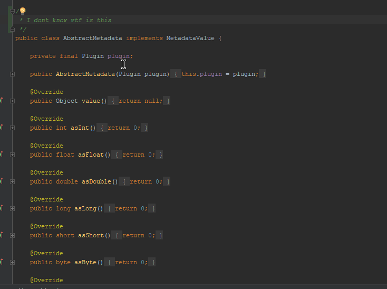The image size is (387, 289).
Task: Click the asFloat method name
Action: [x=91, y=155]
